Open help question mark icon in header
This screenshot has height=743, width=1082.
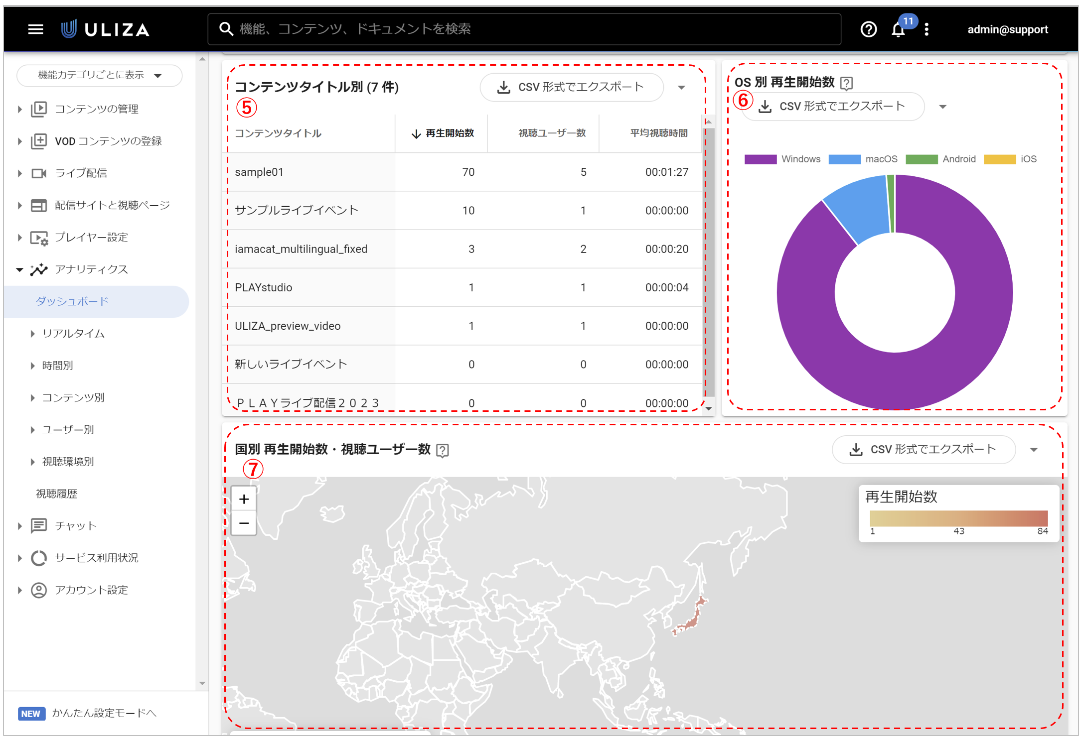pos(868,29)
